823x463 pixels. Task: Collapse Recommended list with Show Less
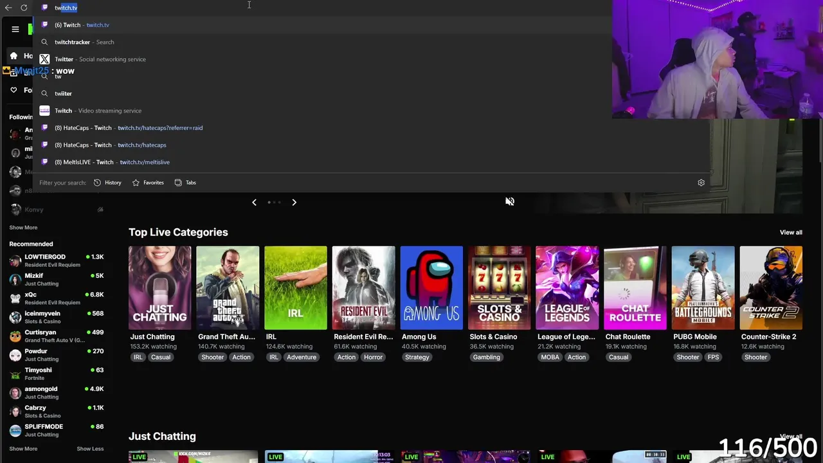pyautogui.click(x=90, y=449)
